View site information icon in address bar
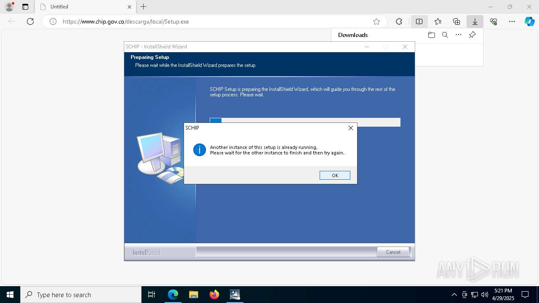539x303 pixels. point(53,21)
